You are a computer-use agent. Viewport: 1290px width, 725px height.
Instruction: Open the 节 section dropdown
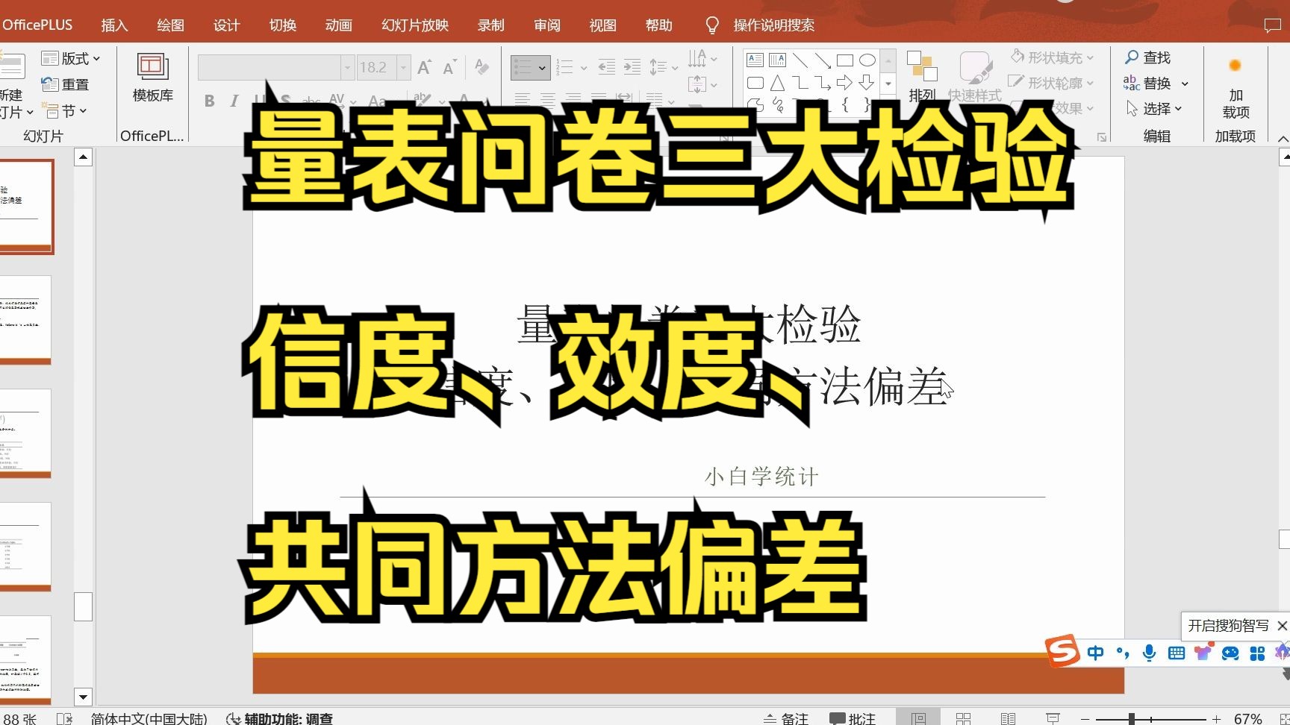pos(65,110)
